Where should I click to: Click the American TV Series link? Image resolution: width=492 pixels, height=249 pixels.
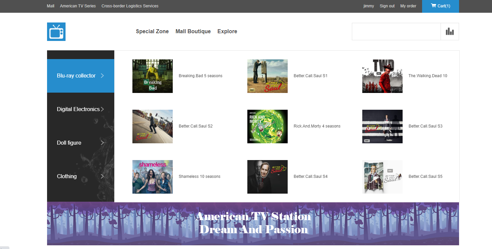(78, 6)
